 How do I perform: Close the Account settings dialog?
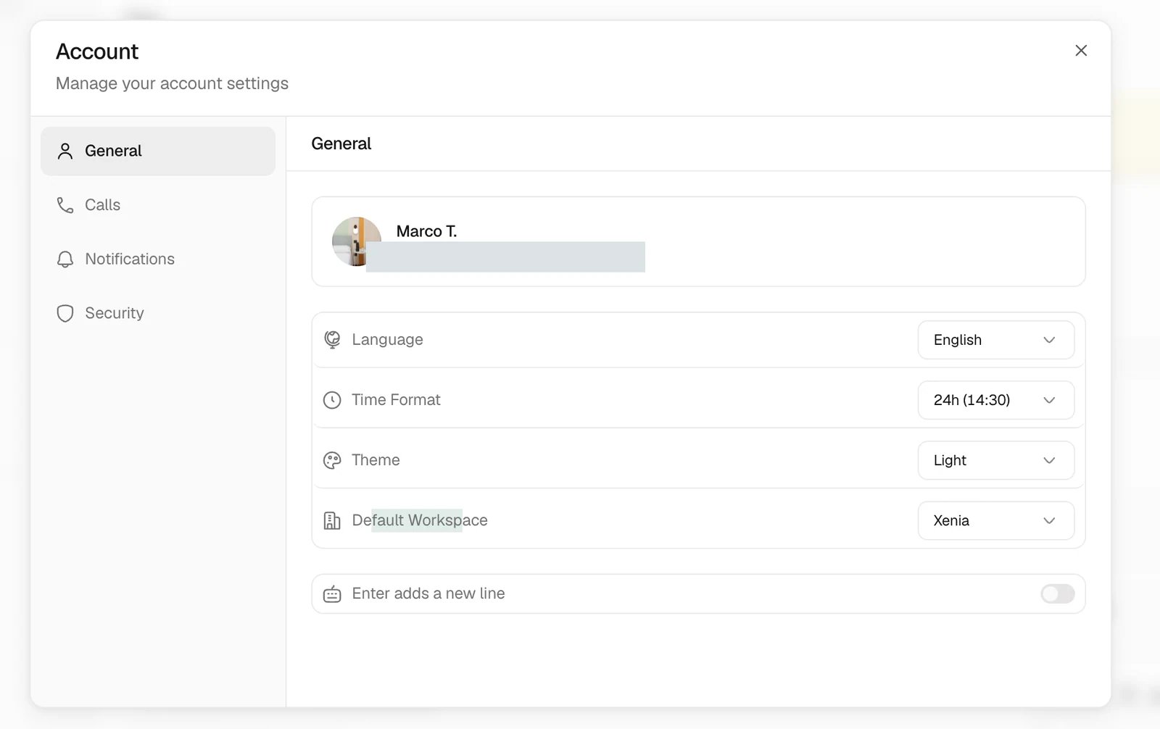pyautogui.click(x=1081, y=51)
